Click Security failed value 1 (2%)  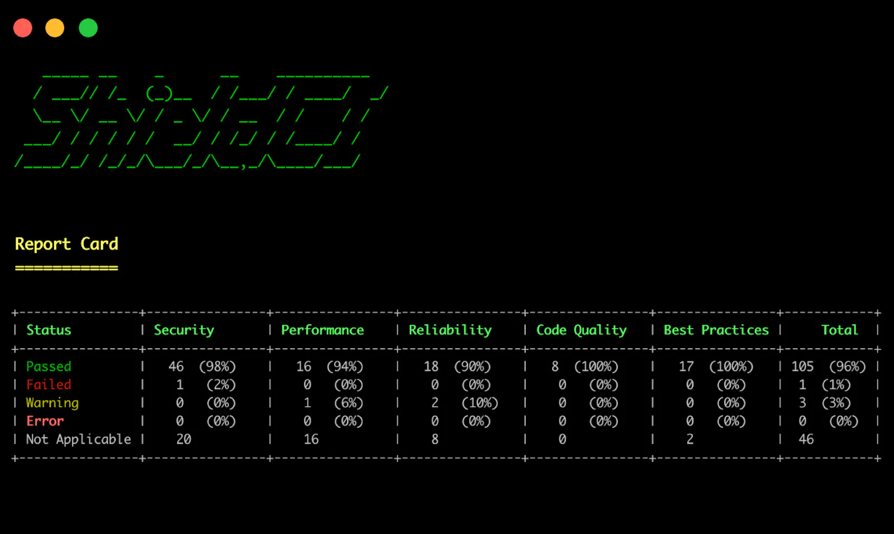[206, 384]
